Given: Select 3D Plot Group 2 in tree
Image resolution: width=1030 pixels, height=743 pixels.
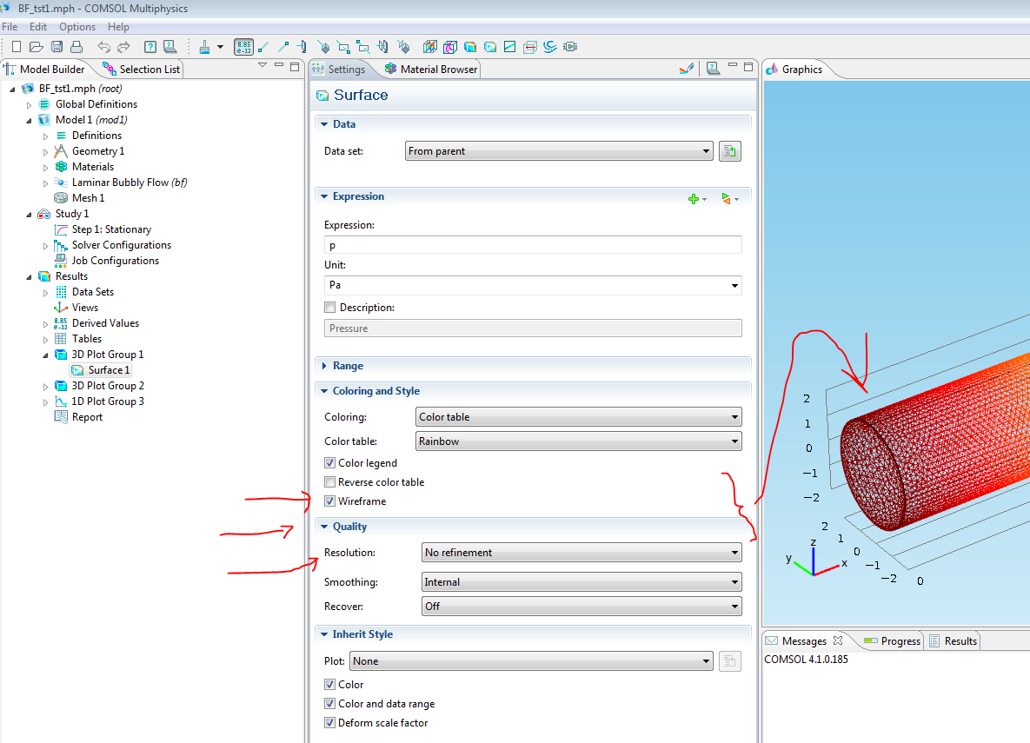Looking at the screenshot, I should click(x=108, y=386).
